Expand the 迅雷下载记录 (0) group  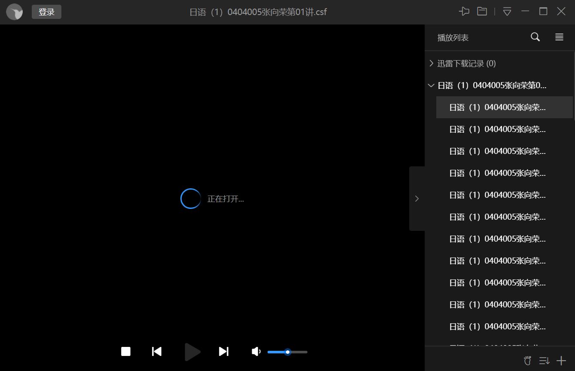point(432,64)
